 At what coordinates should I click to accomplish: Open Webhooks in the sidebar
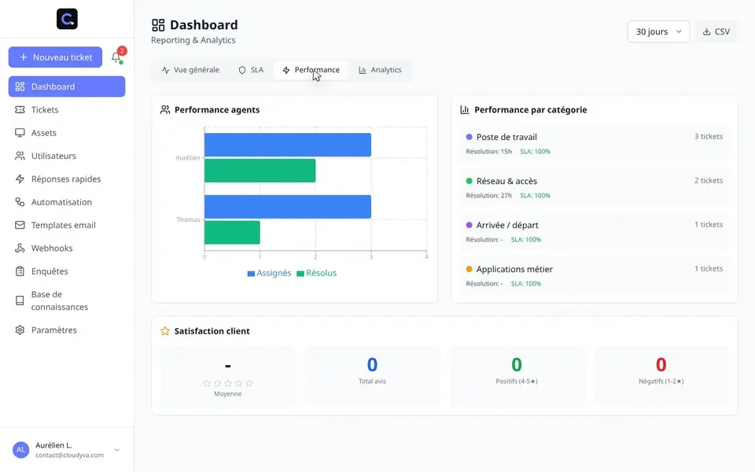click(67, 249)
